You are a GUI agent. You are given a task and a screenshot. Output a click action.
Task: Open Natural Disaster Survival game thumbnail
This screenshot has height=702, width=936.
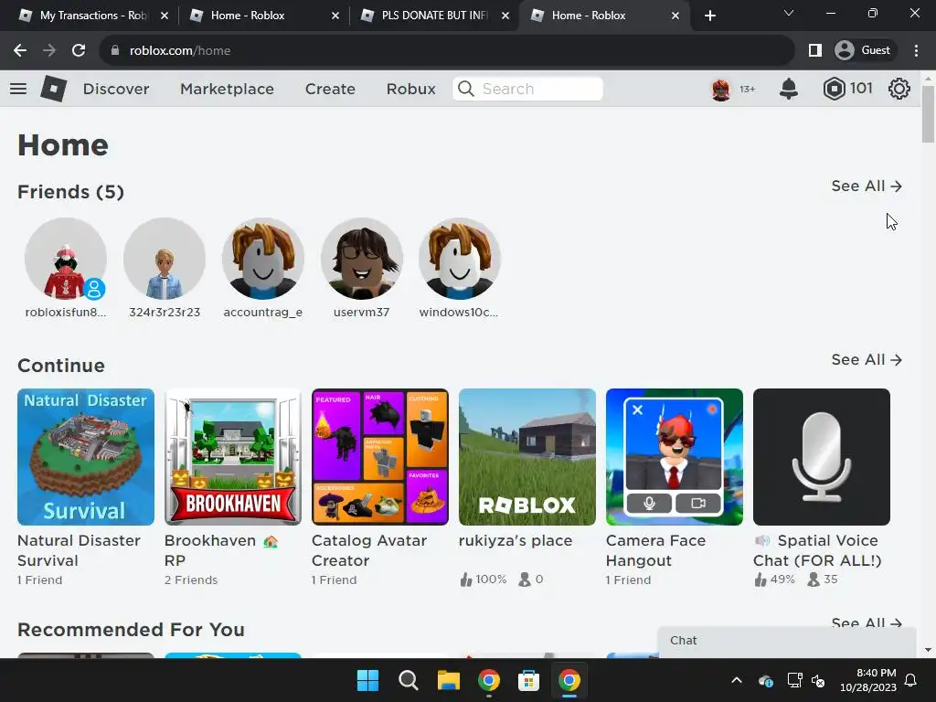point(86,457)
